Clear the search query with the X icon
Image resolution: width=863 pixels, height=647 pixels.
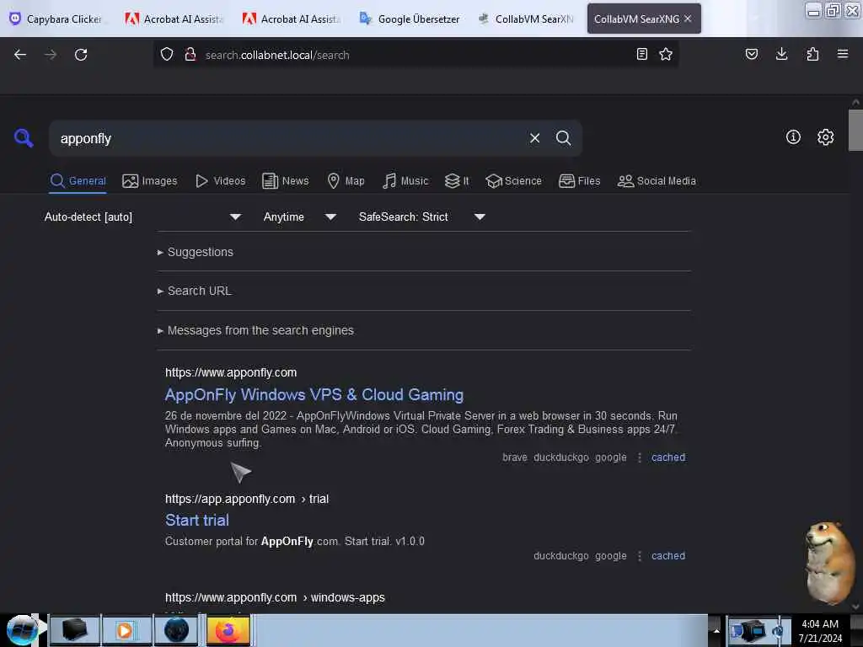534,138
